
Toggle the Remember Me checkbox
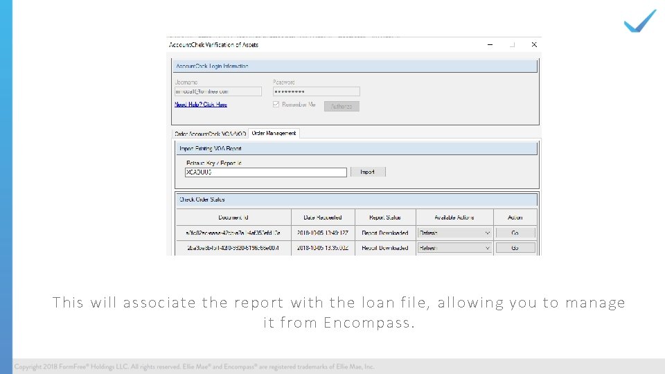[276, 105]
